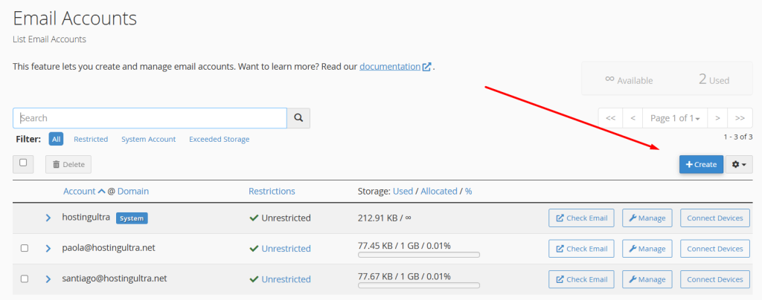
Task: Open the documentation link
Action: coord(390,66)
